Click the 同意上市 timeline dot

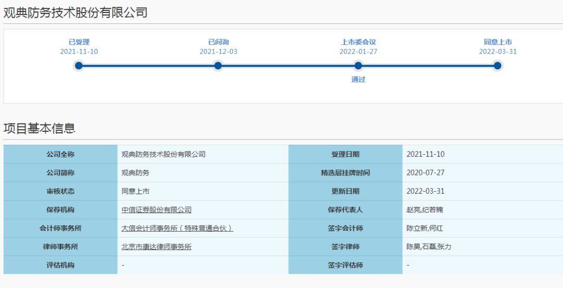tap(497, 66)
